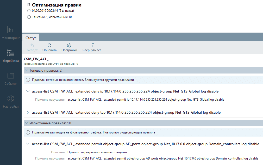Open the Devices (Устройства) sidebar icon
This screenshot has height=165, width=263.
11,53
